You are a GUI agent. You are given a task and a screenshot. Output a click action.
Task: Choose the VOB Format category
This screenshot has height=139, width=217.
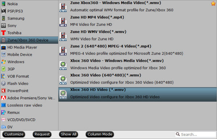coord(29,76)
